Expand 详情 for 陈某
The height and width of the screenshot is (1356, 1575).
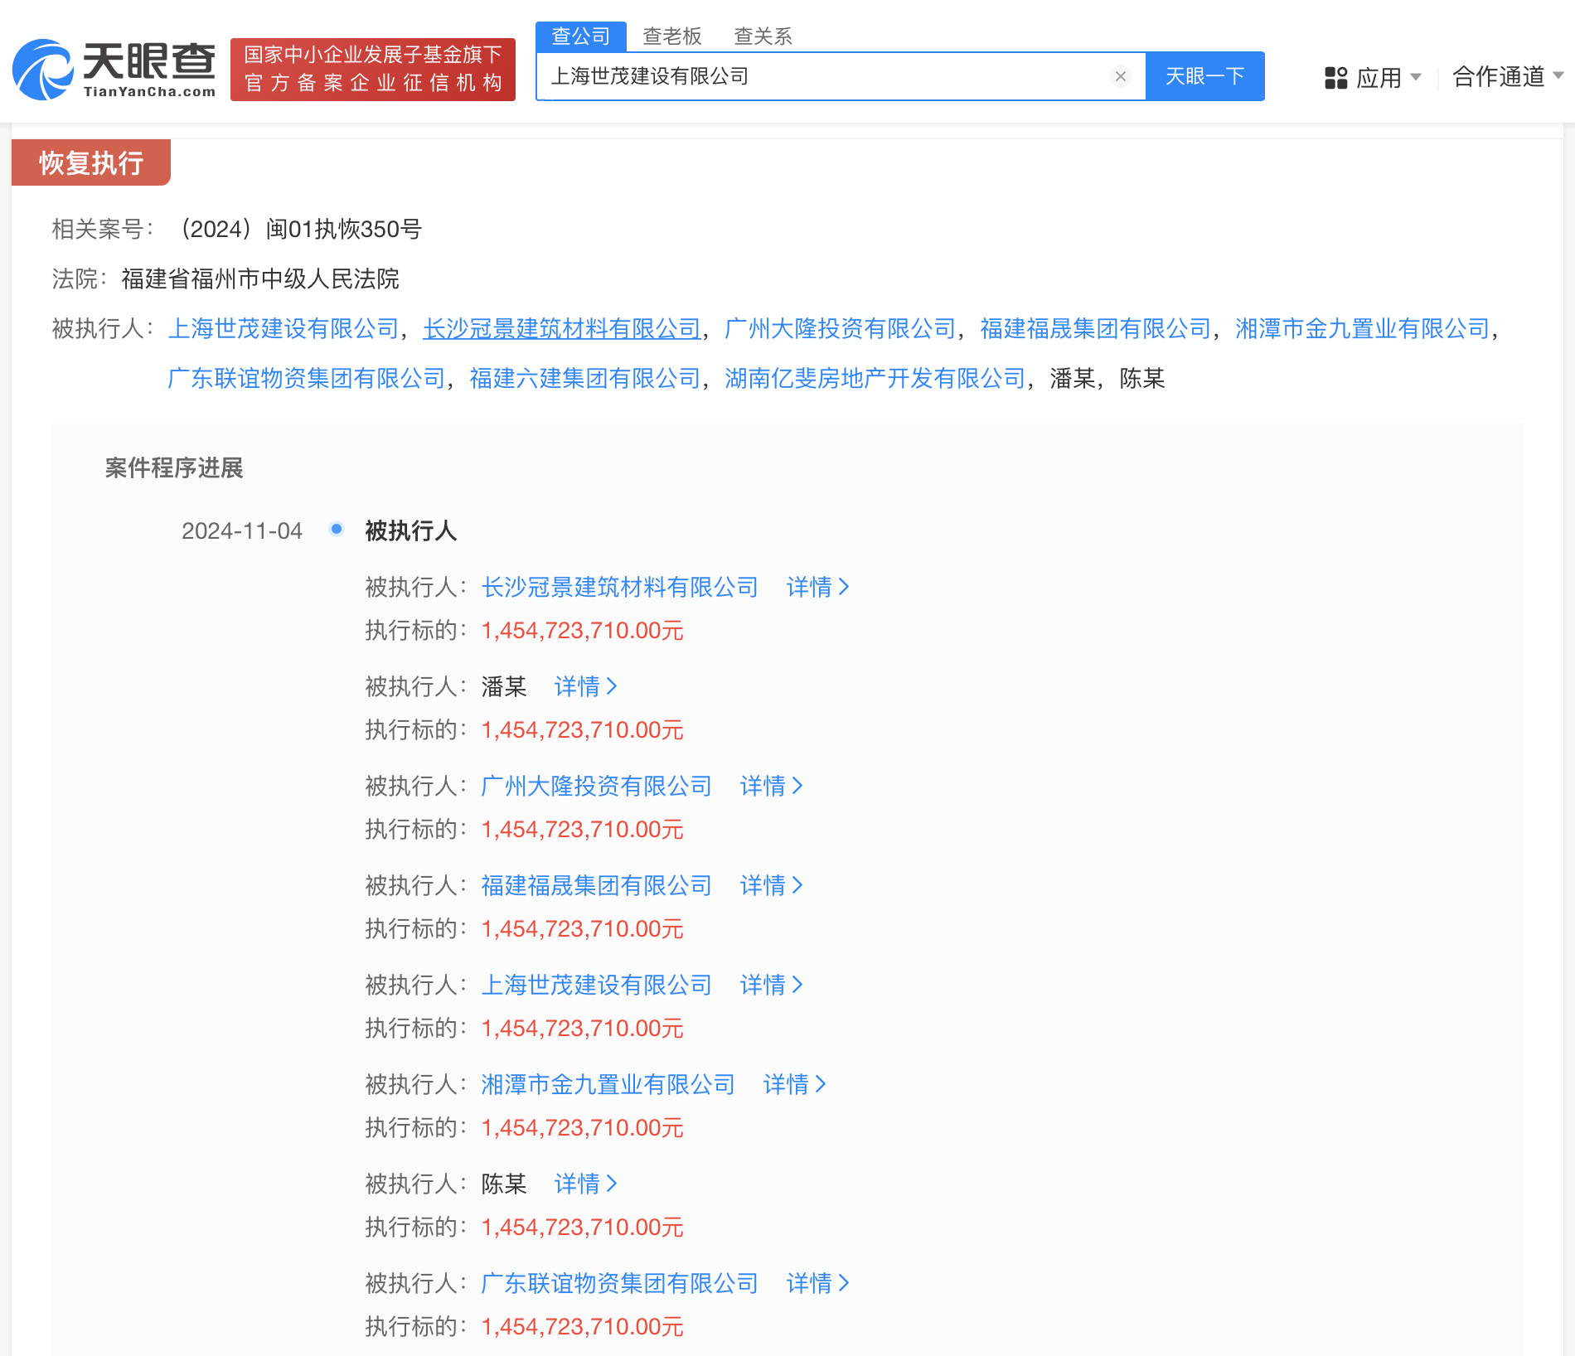tap(586, 1184)
